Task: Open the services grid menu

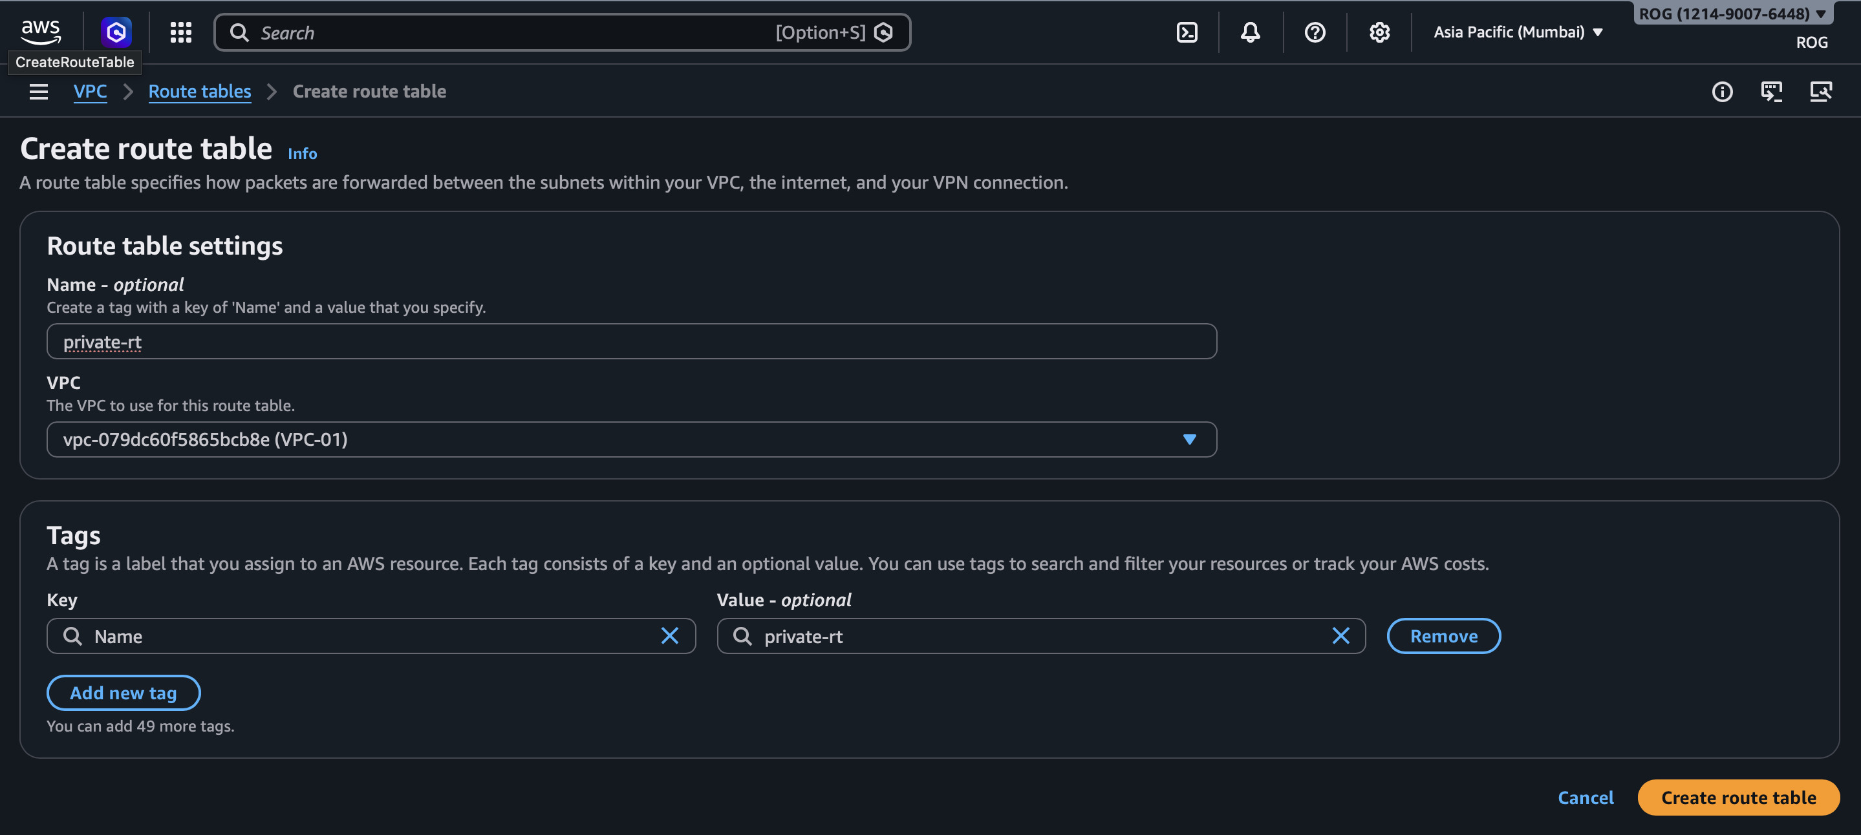Action: (180, 32)
